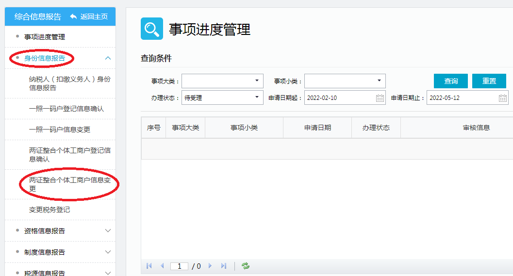Open 一照一码户登记信息确认
Image resolution: width=513 pixels, height=276 pixels.
click(x=66, y=109)
